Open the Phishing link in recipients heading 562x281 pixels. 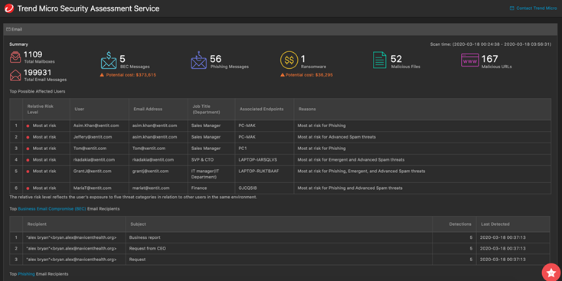[27, 274]
